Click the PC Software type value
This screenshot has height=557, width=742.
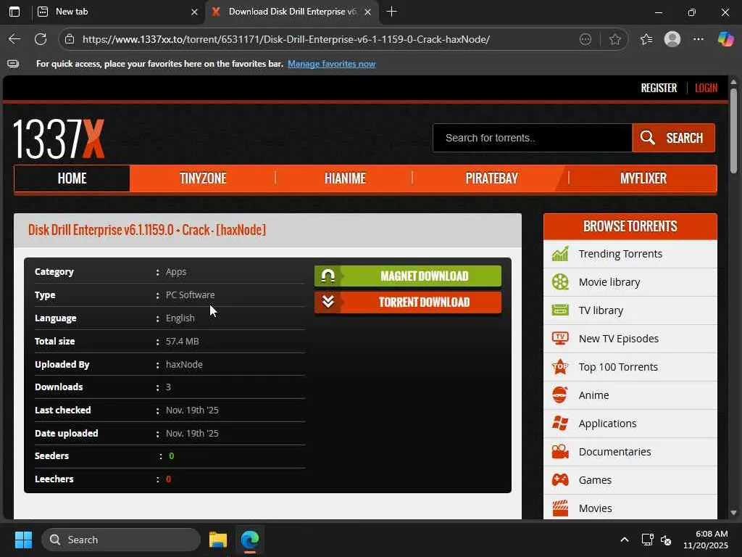click(x=191, y=294)
